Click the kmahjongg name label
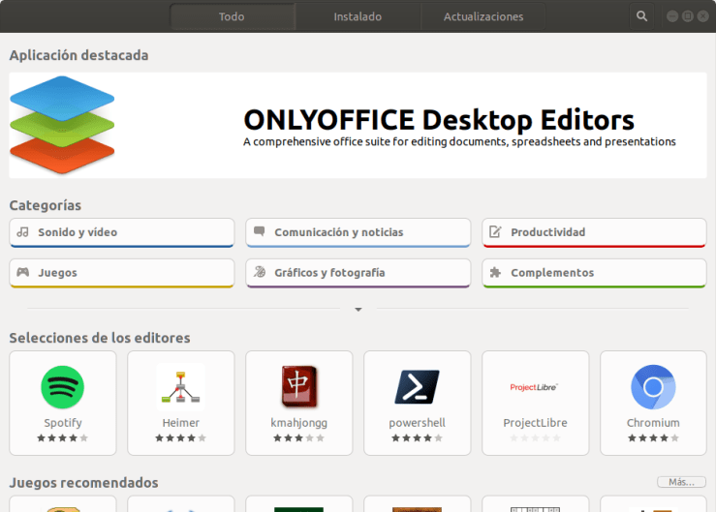716x512 pixels. [299, 424]
